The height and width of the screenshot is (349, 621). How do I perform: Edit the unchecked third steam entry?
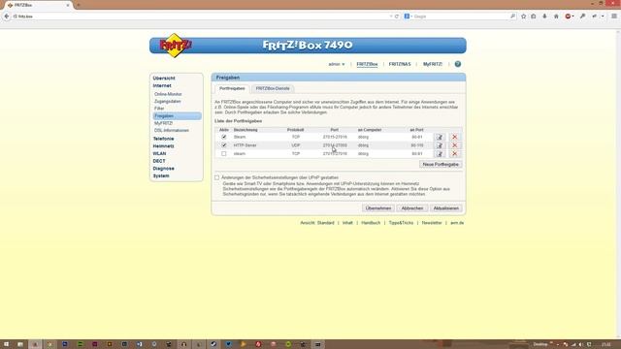440,153
